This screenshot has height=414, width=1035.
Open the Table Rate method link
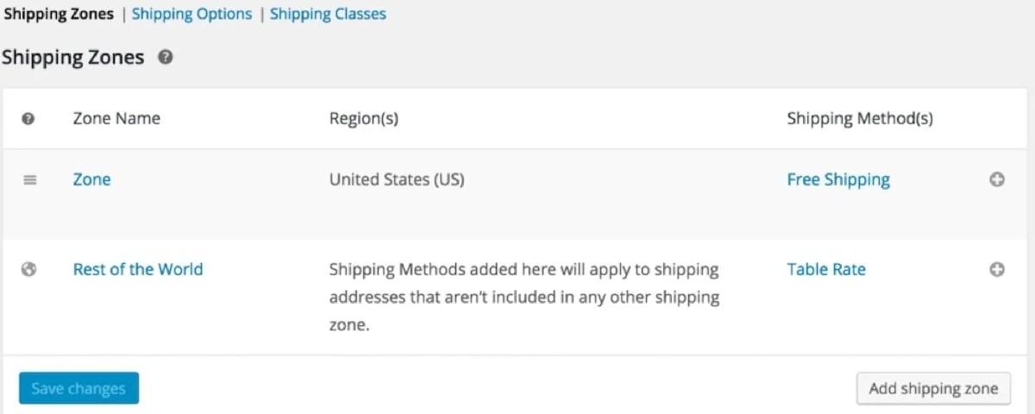[826, 269]
